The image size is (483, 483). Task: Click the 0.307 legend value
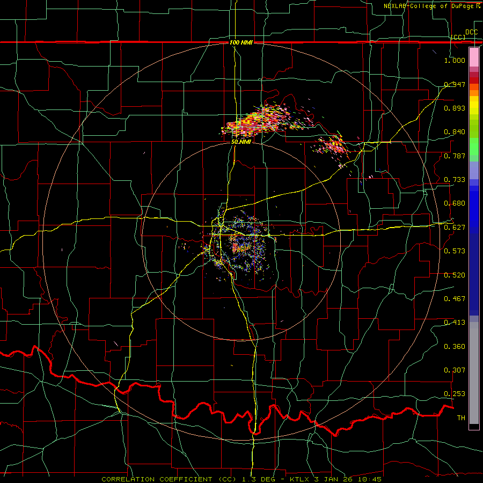(x=455, y=370)
